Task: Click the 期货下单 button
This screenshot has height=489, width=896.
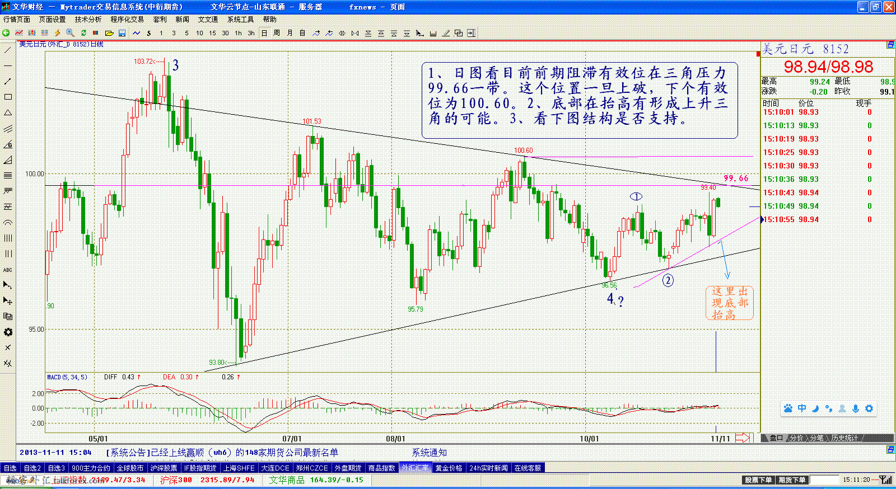Action: point(791,480)
